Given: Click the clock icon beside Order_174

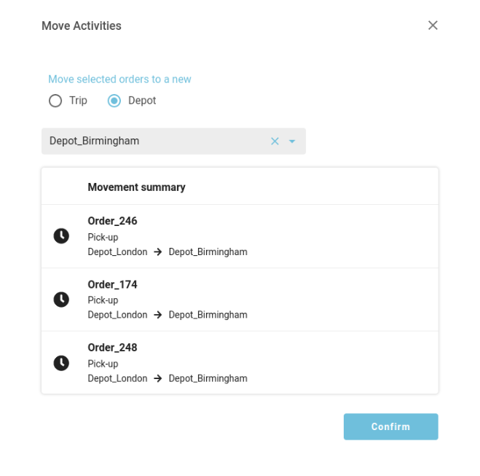Looking at the screenshot, I should tap(61, 300).
